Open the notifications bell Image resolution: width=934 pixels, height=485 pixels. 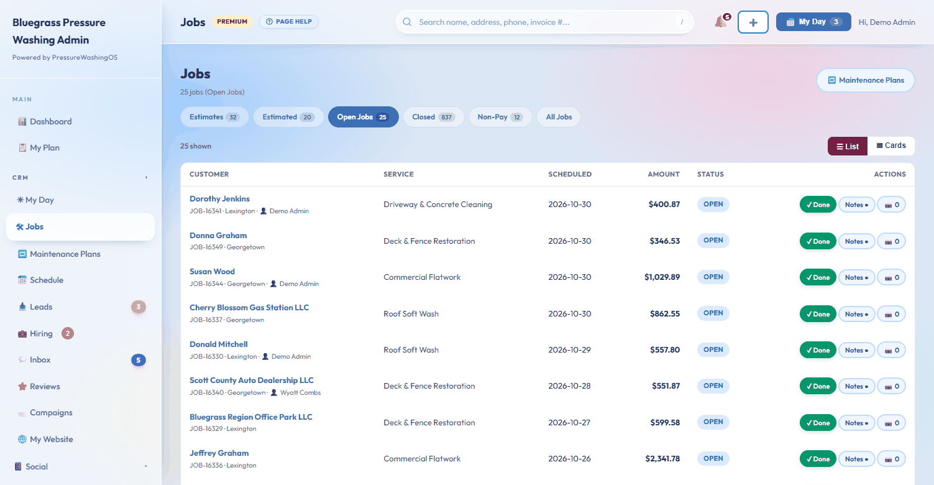[x=721, y=22]
